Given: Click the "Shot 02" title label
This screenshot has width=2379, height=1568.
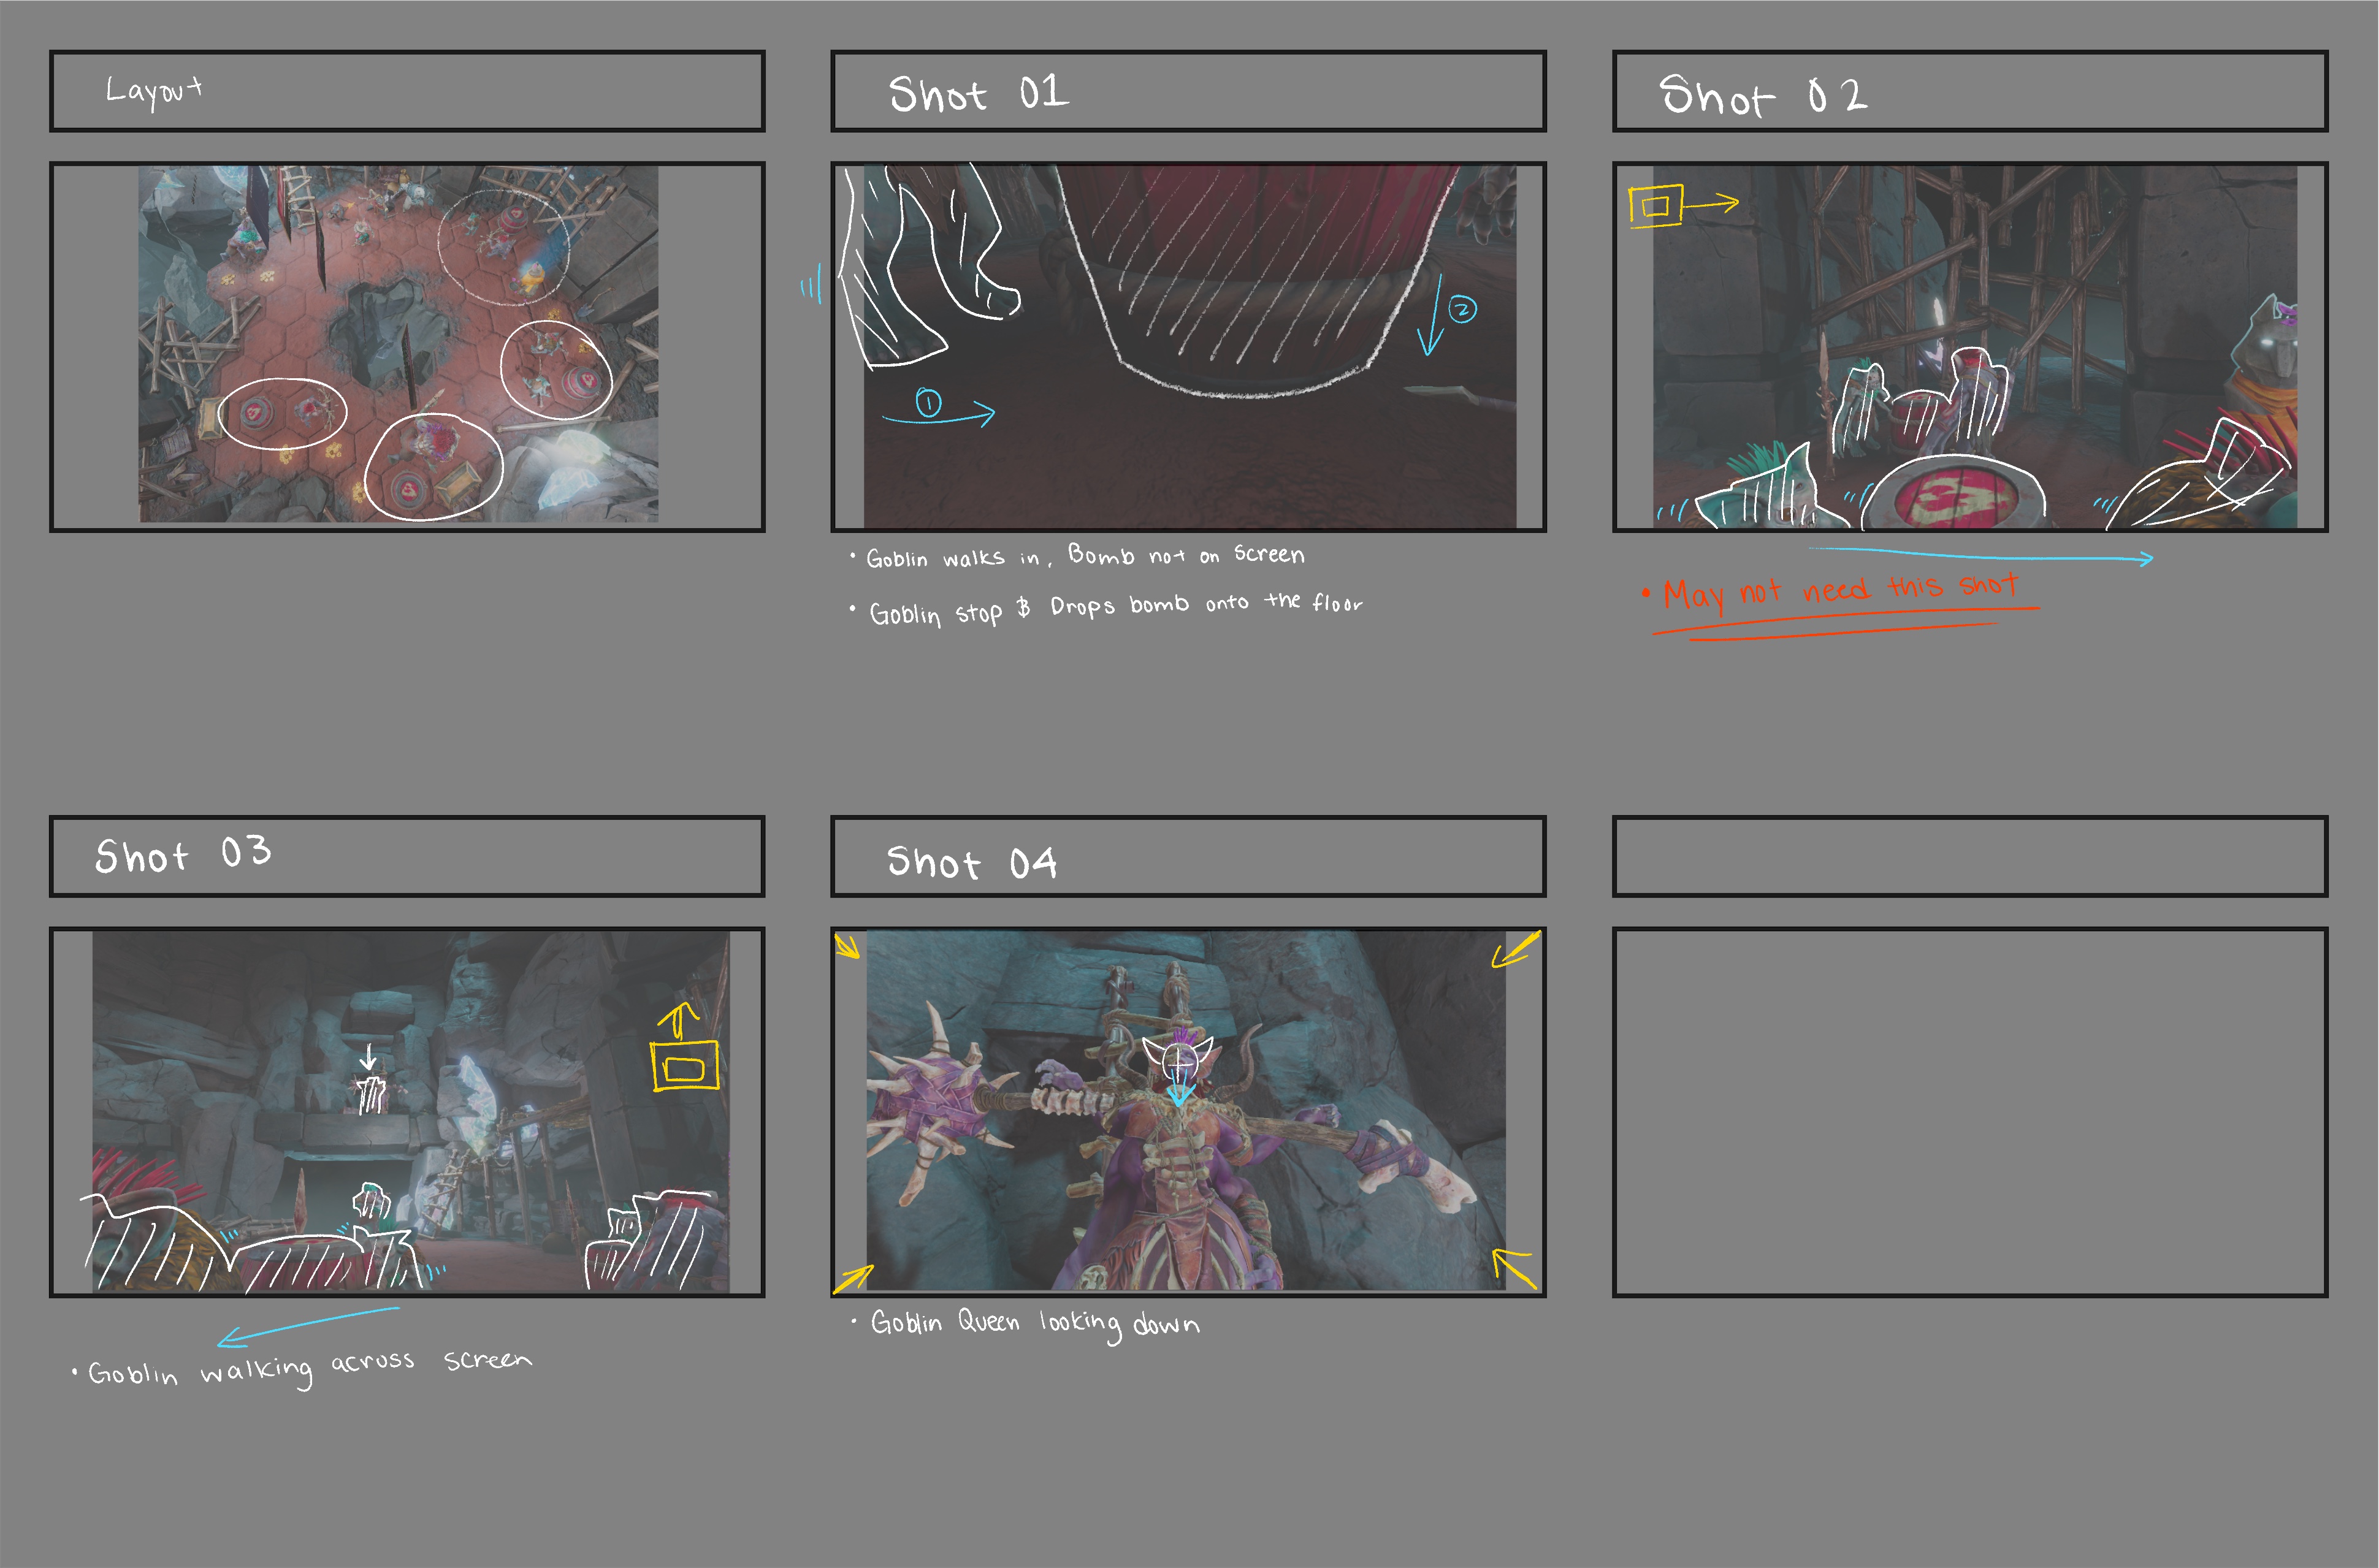Looking at the screenshot, I should [1763, 96].
